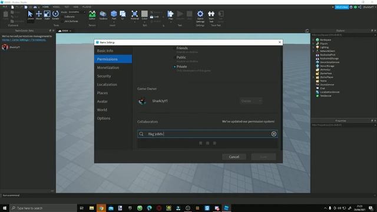Open Game Settings from ribbon
Viewport: 377px width, 212px height.
(x=200, y=16)
